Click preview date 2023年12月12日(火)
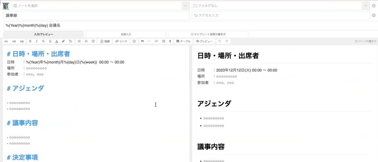This screenshot has height=162, width=378. (234, 70)
